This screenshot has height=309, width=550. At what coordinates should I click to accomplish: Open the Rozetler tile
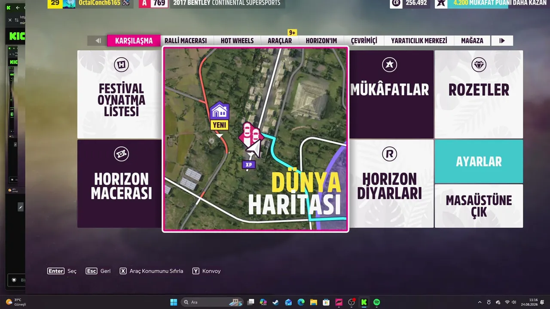[479, 94]
